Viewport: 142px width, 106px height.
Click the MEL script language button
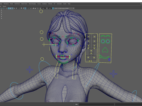pos(76,104)
